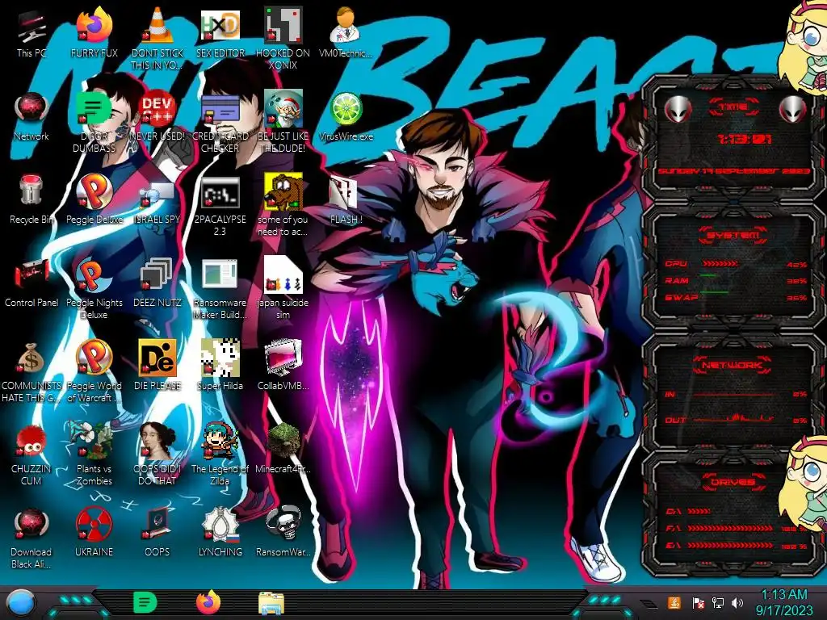Screen dimensions: 827x620
Task: Open Control Panel desktop icon
Action: click(31, 283)
